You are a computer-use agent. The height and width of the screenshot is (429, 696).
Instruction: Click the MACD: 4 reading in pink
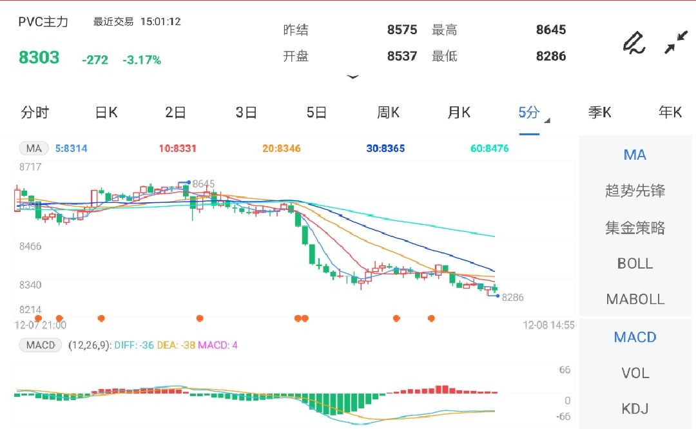click(218, 345)
